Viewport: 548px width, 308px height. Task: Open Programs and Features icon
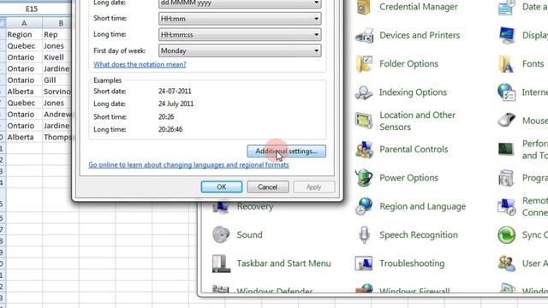click(x=506, y=178)
